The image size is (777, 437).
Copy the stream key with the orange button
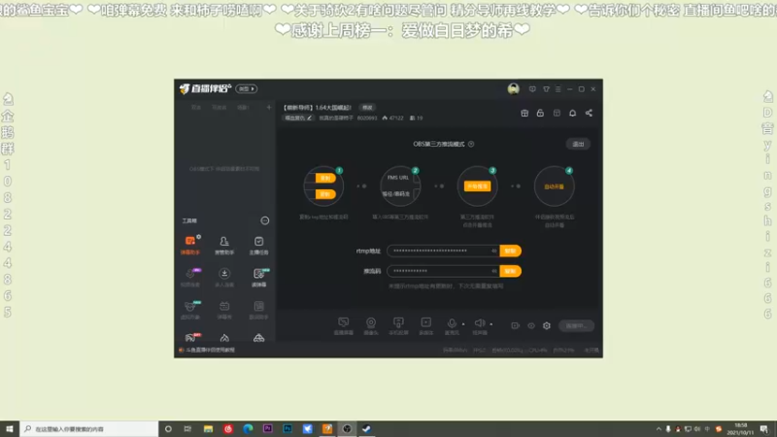tap(511, 271)
